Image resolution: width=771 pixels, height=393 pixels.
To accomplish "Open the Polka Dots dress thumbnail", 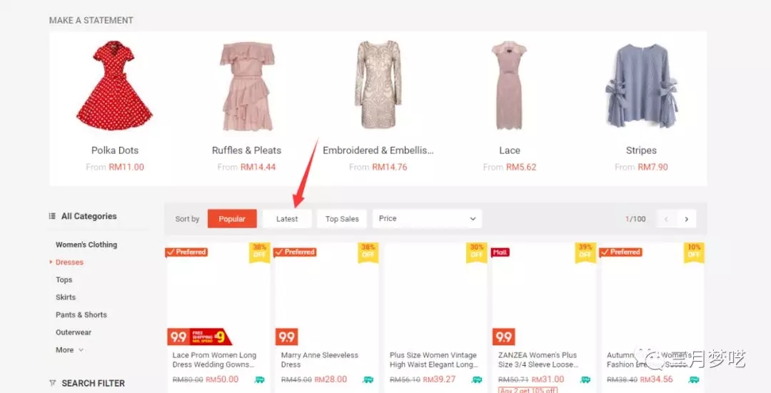I will tap(114, 86).
